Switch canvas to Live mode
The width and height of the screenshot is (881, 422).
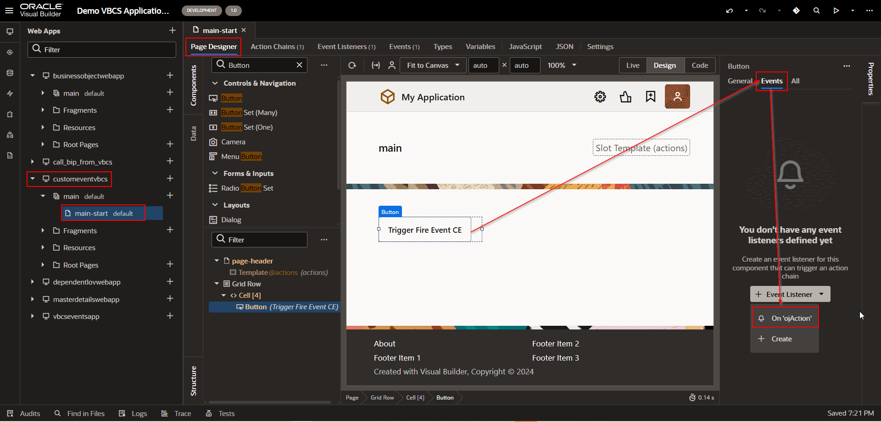[633, 66]
